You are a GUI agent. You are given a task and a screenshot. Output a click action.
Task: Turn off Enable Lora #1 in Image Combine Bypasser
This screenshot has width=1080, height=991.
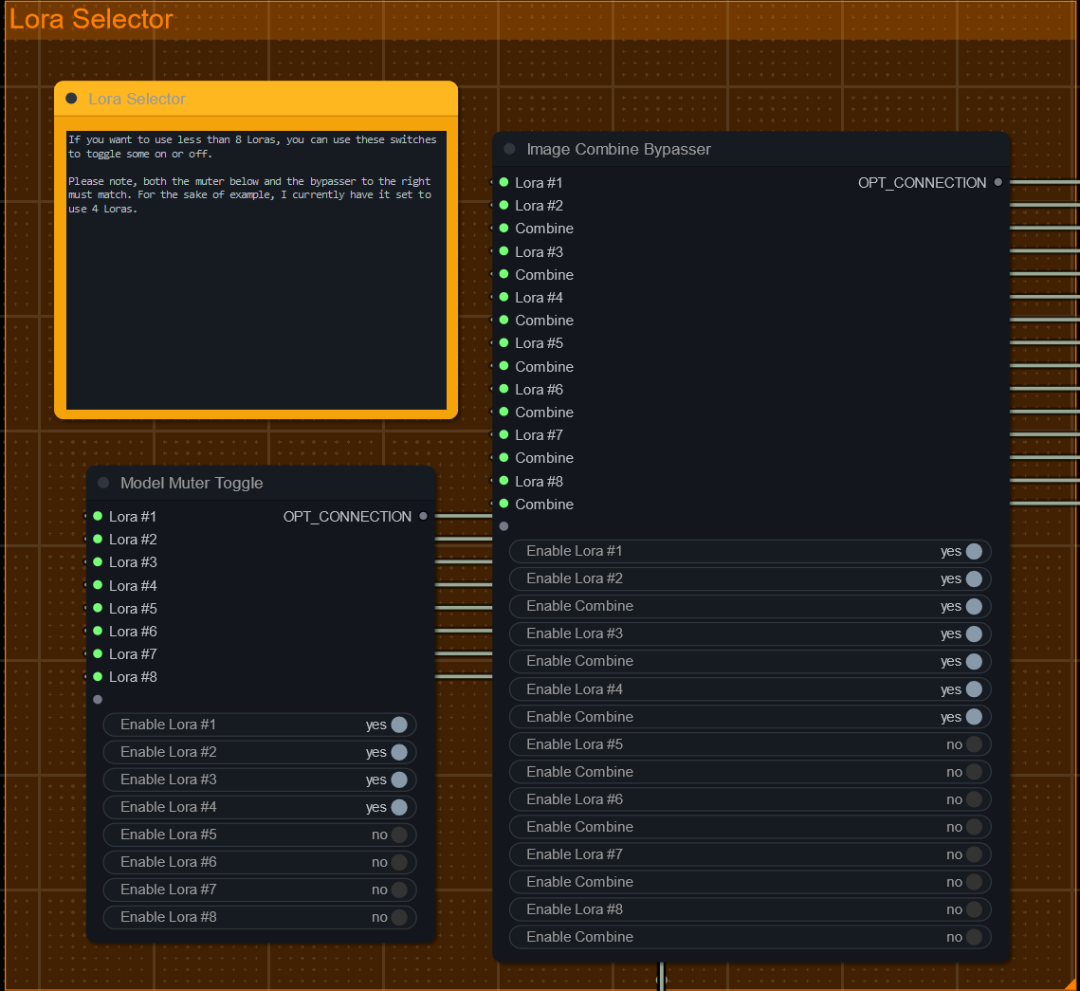[x=973, y=551]
